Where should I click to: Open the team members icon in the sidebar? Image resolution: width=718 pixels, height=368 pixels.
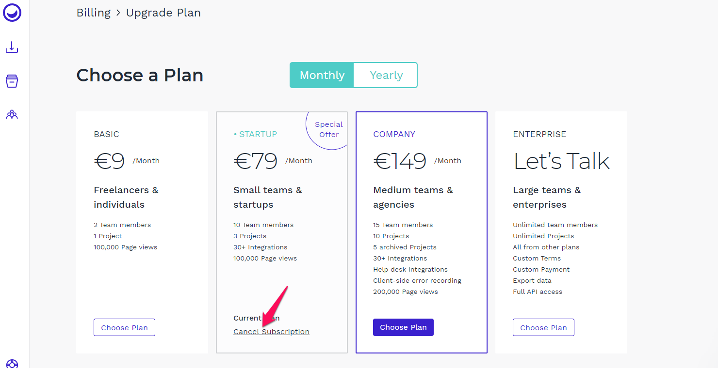pos(12,115)
